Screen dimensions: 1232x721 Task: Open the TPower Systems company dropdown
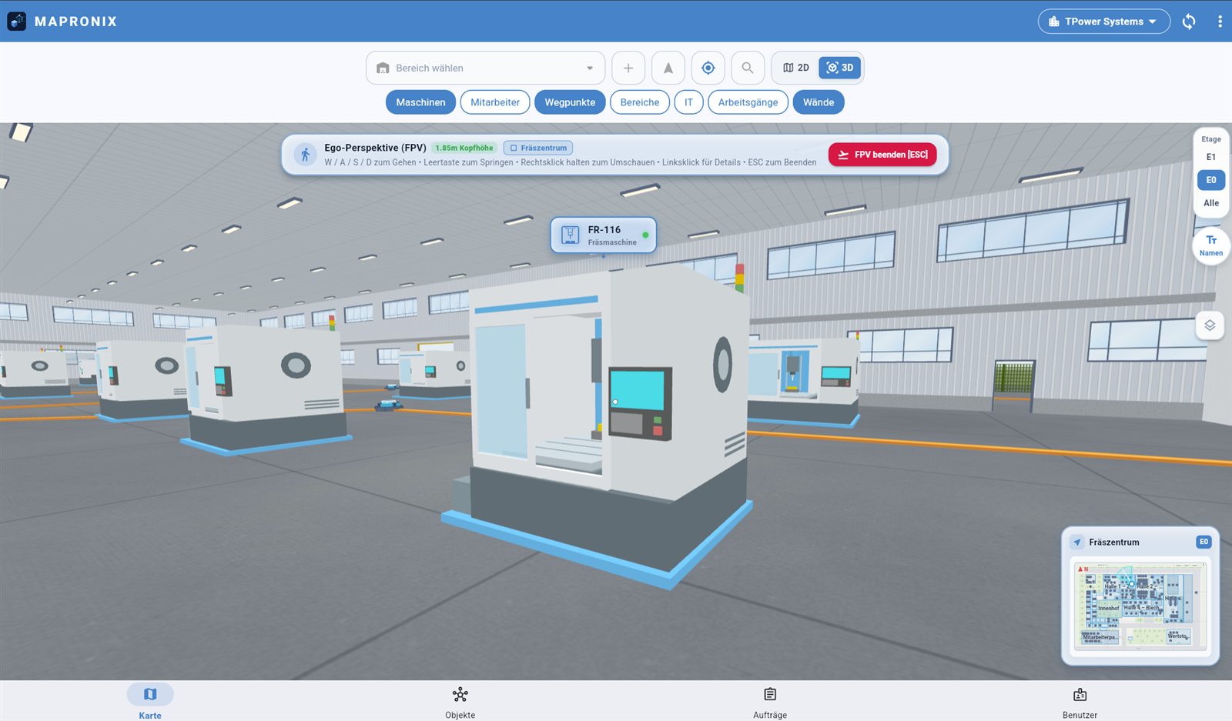[x=1103, y=22]
